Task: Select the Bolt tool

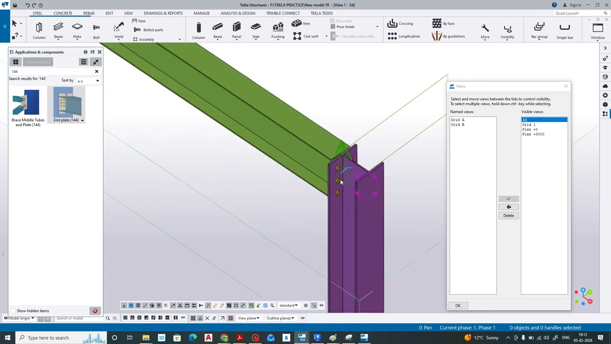Action: 96,31
